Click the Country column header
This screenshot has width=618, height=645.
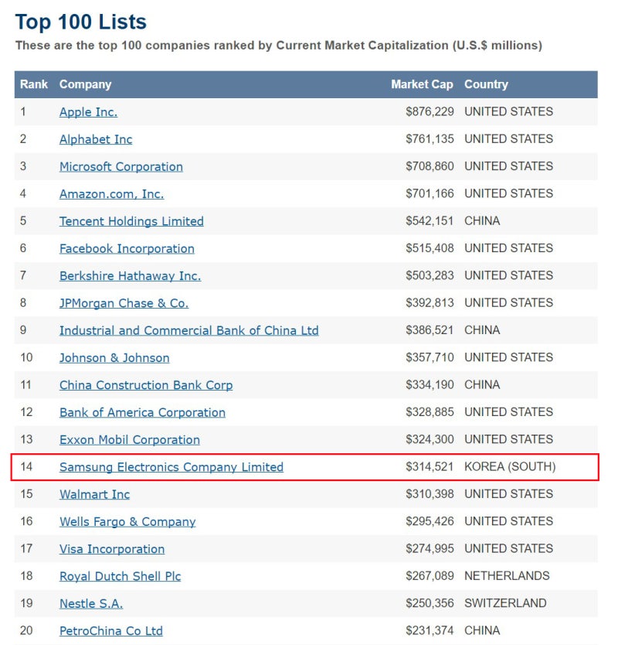click(486, 84)
